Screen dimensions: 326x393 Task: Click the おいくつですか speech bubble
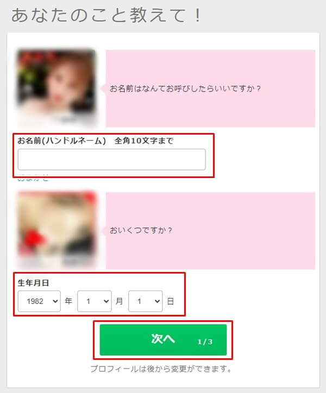pos(210,231)
